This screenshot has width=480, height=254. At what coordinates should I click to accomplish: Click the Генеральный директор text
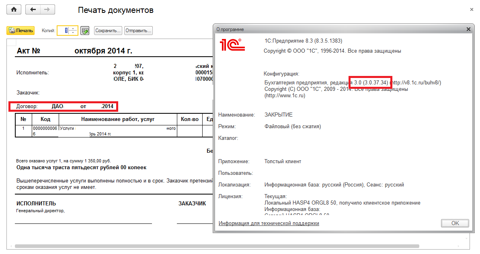click(41, 211)
